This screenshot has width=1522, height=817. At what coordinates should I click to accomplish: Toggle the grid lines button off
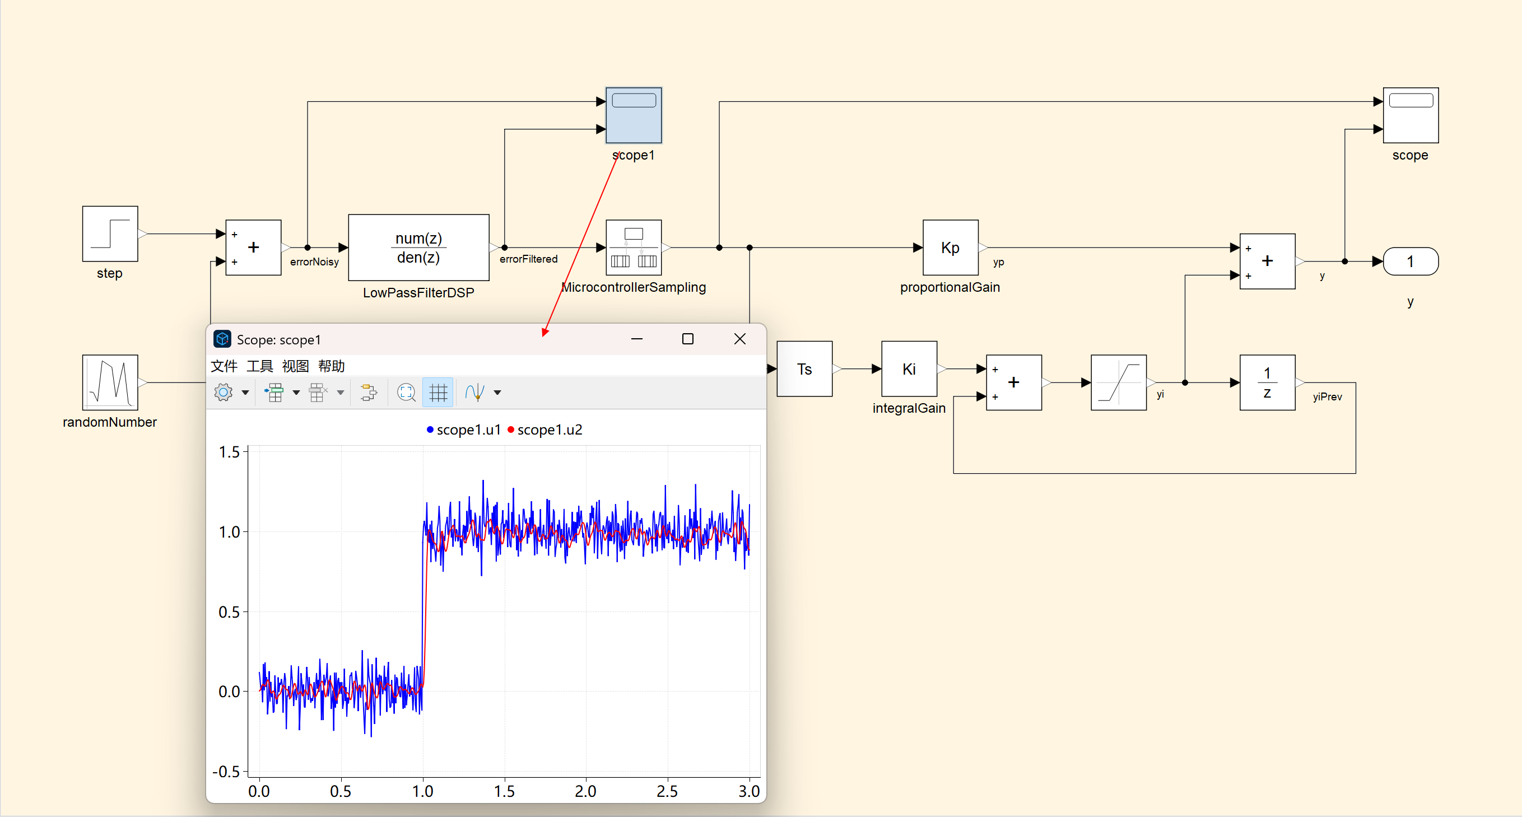point(438,392)
